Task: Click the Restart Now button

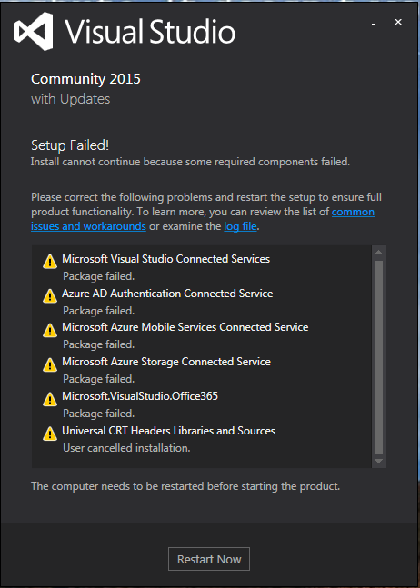Action: (209, 559)
